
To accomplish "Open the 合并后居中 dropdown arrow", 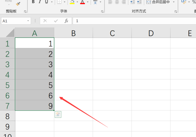I will tap(174, 2).
